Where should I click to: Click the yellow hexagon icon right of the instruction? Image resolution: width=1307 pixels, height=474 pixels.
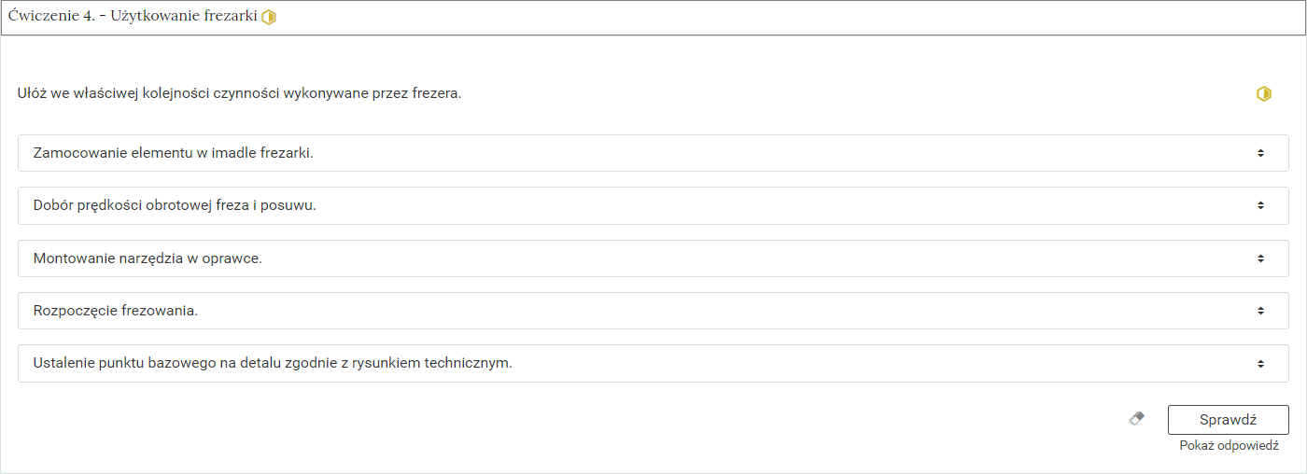[1263, 93]
